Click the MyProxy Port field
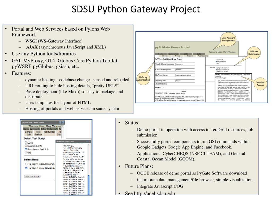Viewport: 272px width, 204px height. click(185, 81)
